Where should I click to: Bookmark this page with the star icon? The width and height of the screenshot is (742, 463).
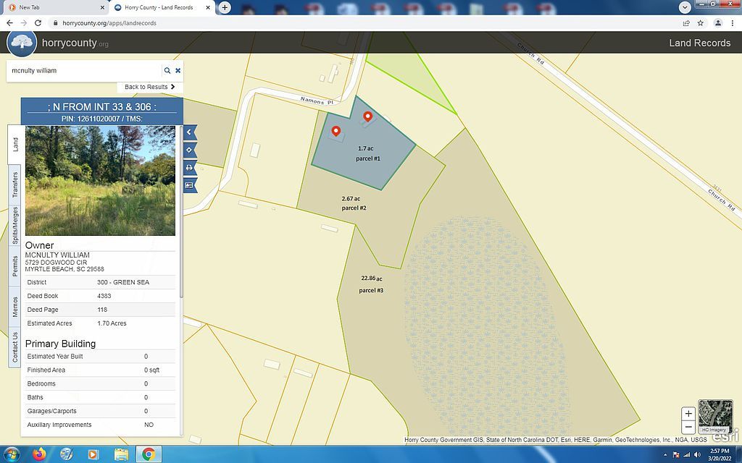pyautogui.click(x=701, y=23)
